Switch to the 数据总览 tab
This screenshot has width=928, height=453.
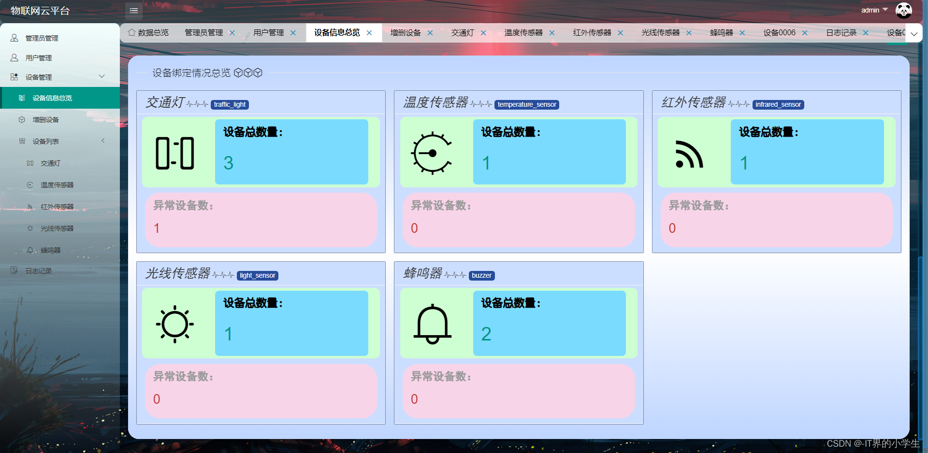(x=153, y=32)
